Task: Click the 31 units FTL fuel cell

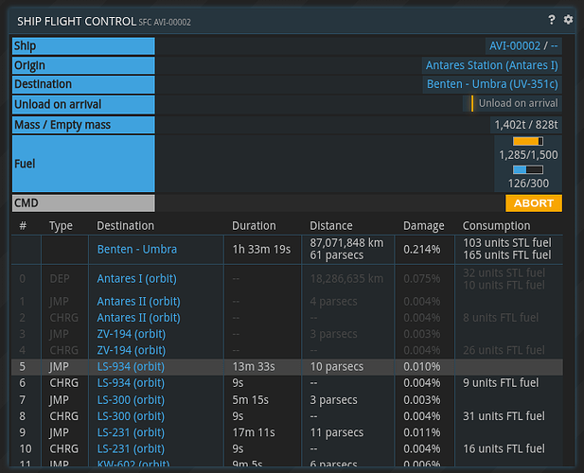Action: (x=504, y=416)
